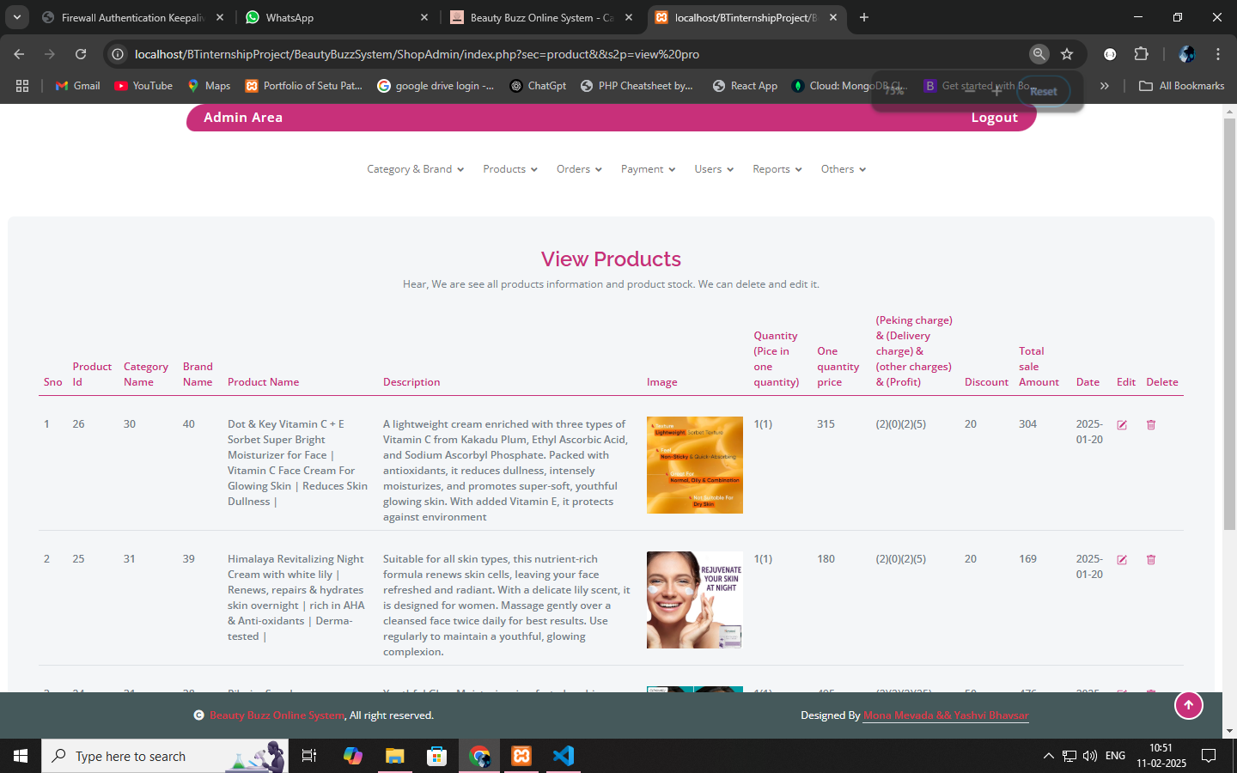Open the Chrome three-dot menu
Viewport: 1237px width, 773px height.
click(x=1218, y=54)
